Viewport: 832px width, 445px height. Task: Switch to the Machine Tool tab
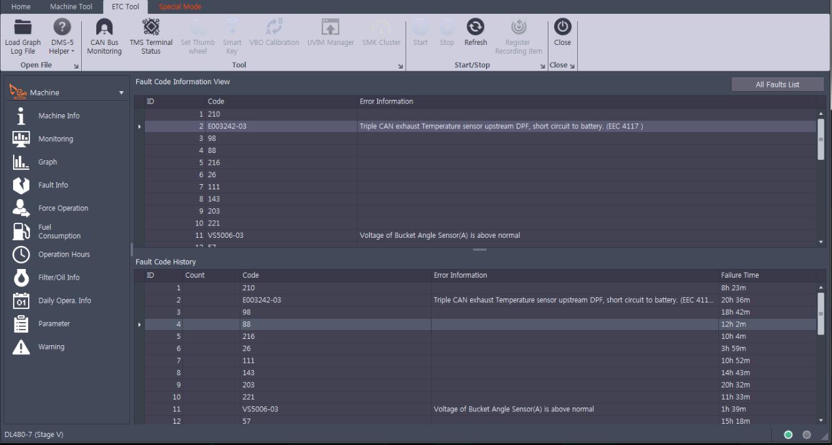tap(71, 7)
